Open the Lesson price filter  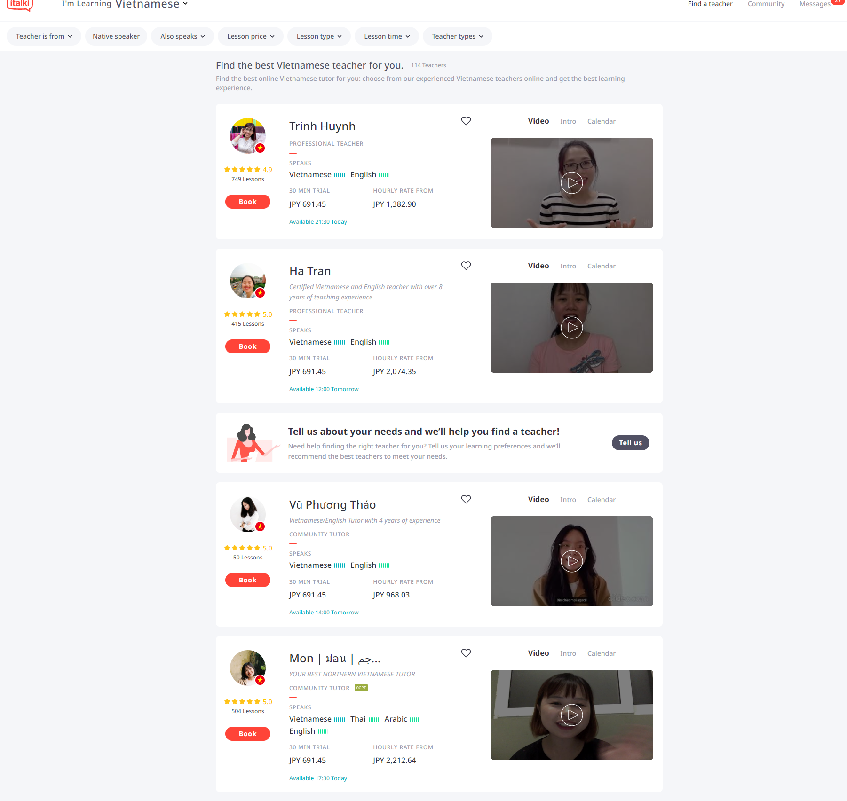[251, 36]
